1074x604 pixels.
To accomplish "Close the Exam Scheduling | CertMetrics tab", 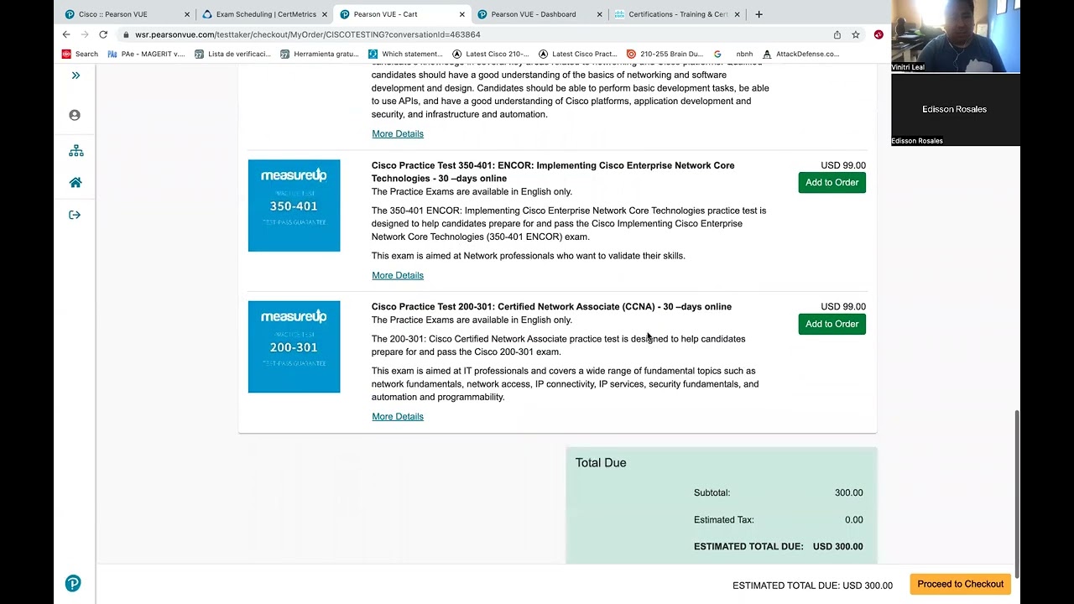I will [325, 14].
